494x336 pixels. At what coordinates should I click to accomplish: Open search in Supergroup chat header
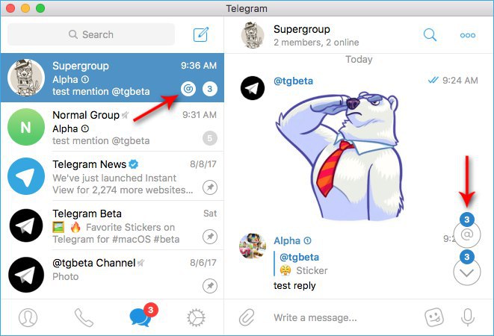point(430,34)
